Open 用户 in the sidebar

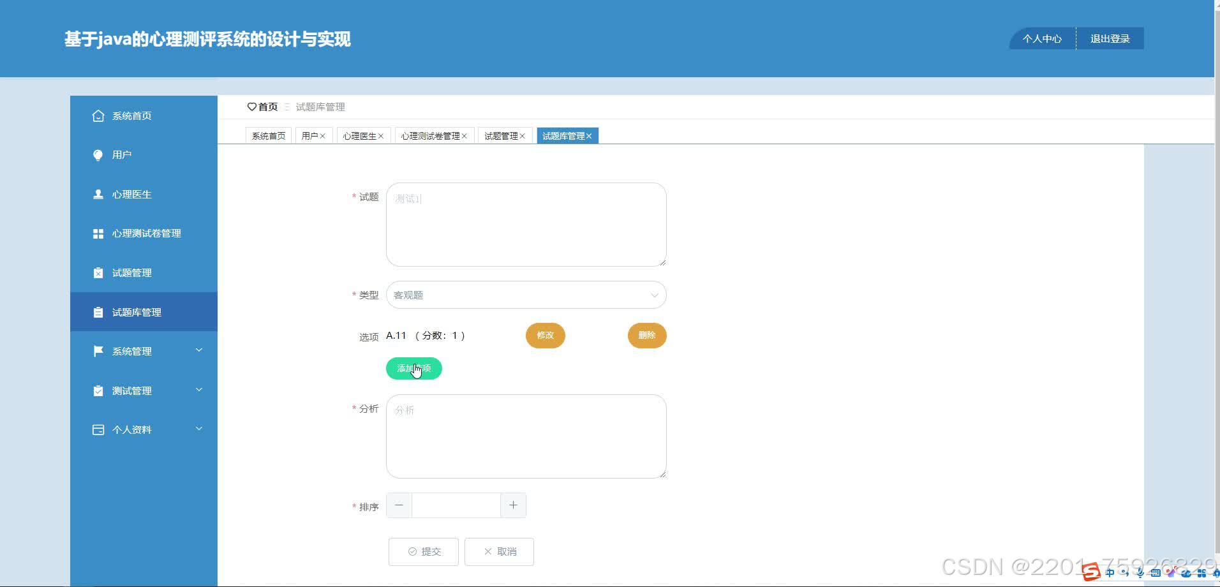144,155
